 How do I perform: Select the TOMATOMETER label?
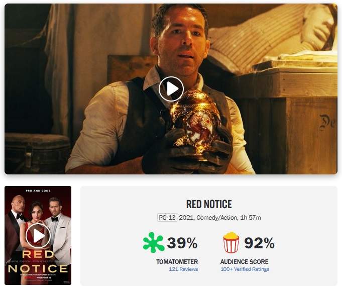click(x=177, y=261)
